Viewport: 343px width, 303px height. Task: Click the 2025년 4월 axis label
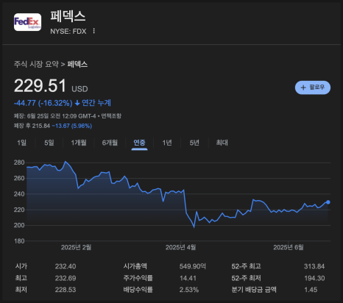coord(180,247)
